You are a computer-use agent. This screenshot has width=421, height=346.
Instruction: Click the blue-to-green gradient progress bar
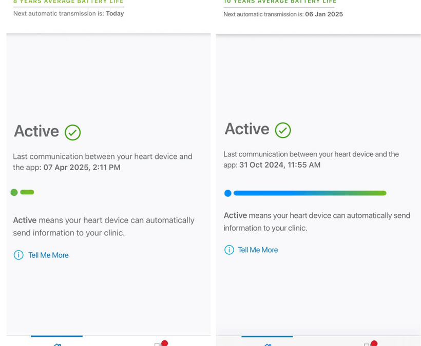310,193
